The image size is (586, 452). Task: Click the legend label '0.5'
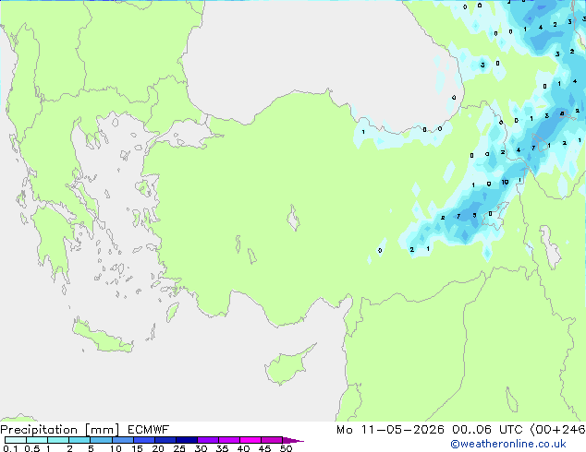pyautogui.click(x=32, y=448)
